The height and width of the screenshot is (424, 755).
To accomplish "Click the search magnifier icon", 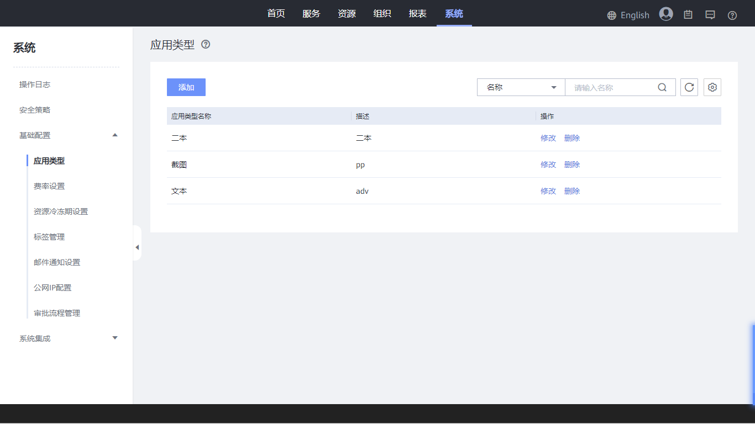I will pyautogui.click(x=662, y=87).
